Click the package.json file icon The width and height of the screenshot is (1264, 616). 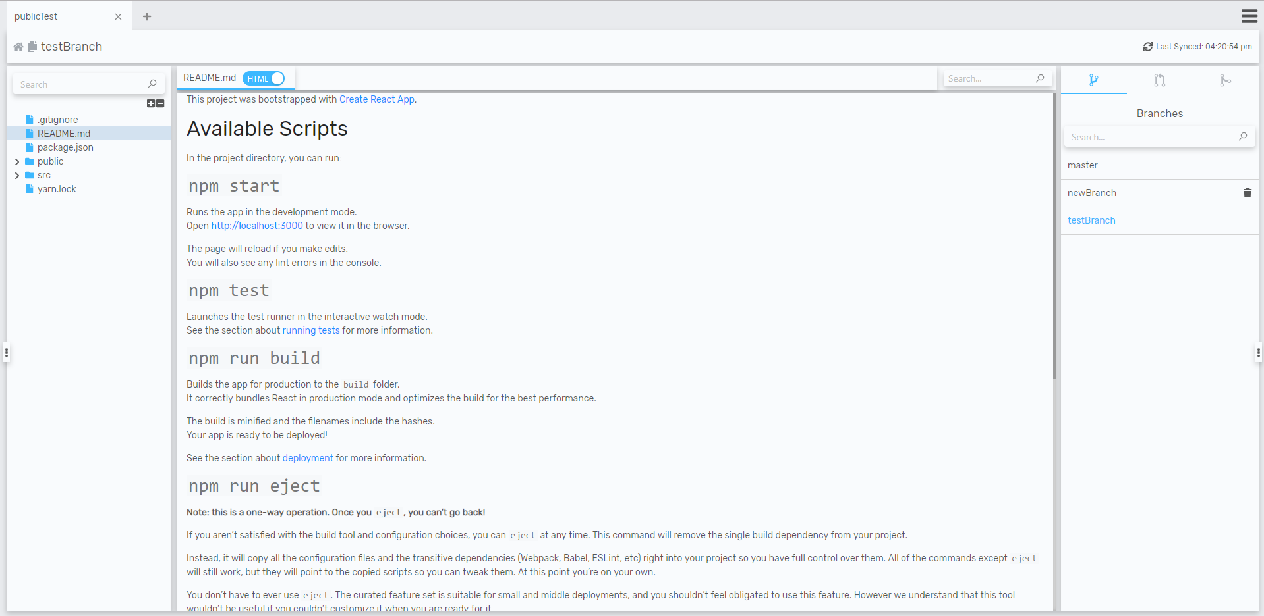click(x=30, y=147)
